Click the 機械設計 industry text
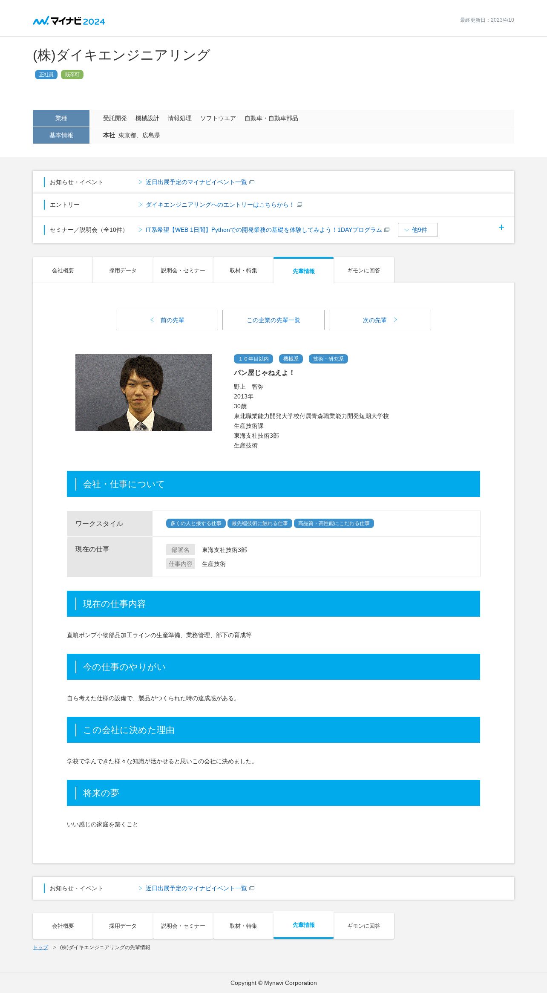 coord(147,118)
